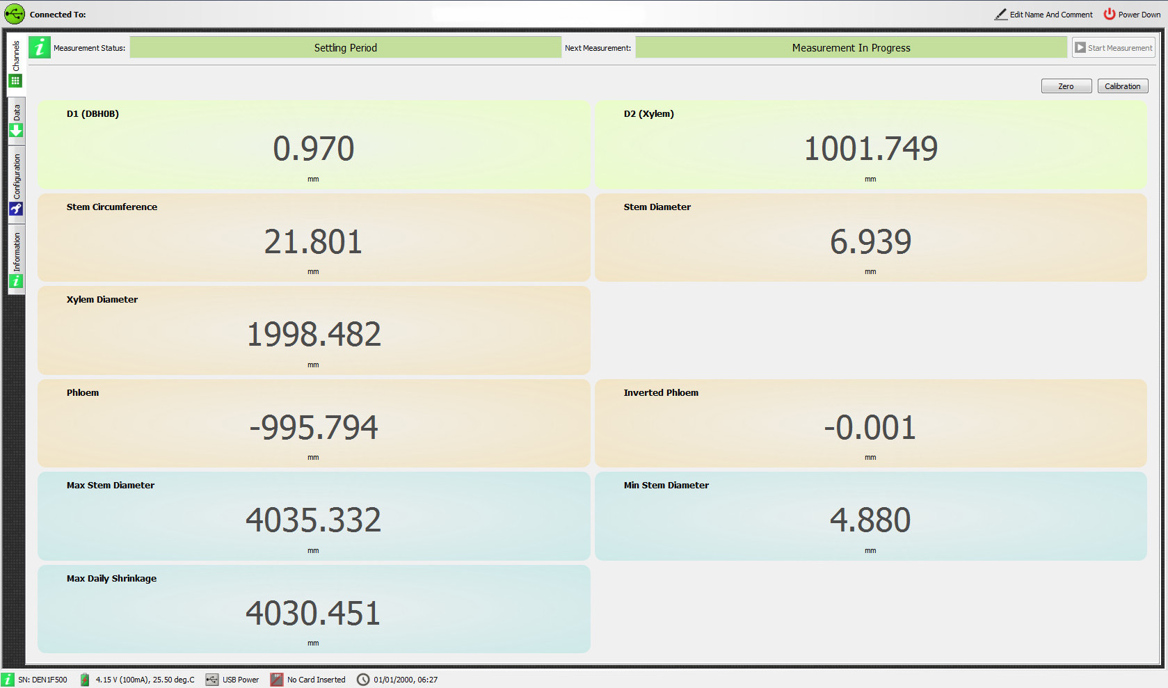
Task: Click the battery status icon in status bar
Action: click(85, 680)
